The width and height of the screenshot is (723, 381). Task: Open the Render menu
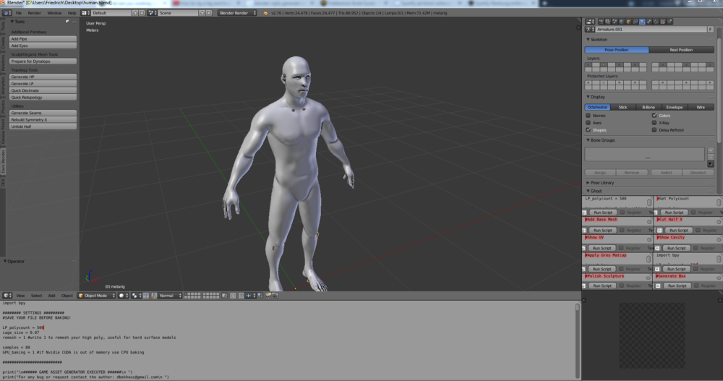[35, 13]
